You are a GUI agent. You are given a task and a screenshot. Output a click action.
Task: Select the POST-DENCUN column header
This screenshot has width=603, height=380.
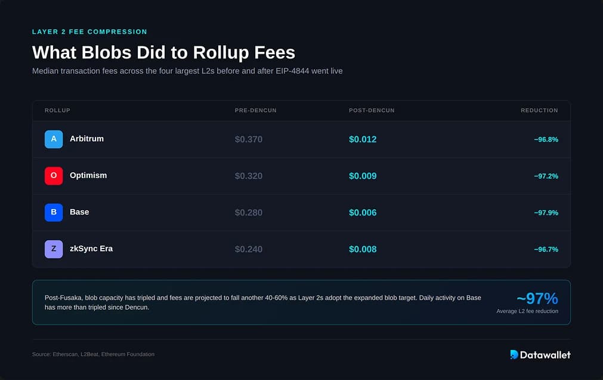[372, 110]
